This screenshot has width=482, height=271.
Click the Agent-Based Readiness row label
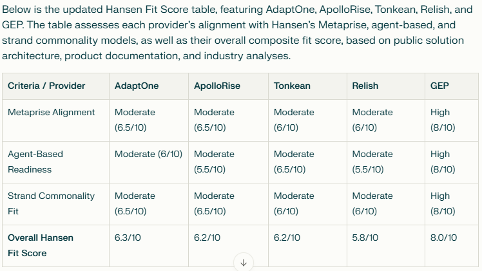pos(35,162)
